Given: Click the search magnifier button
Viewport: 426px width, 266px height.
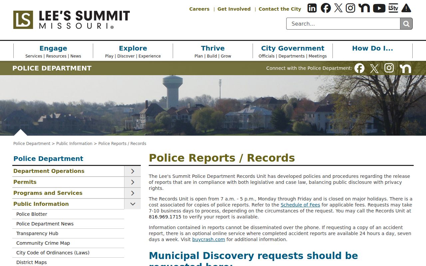Looking at the screenshot, I should point(406,24).
